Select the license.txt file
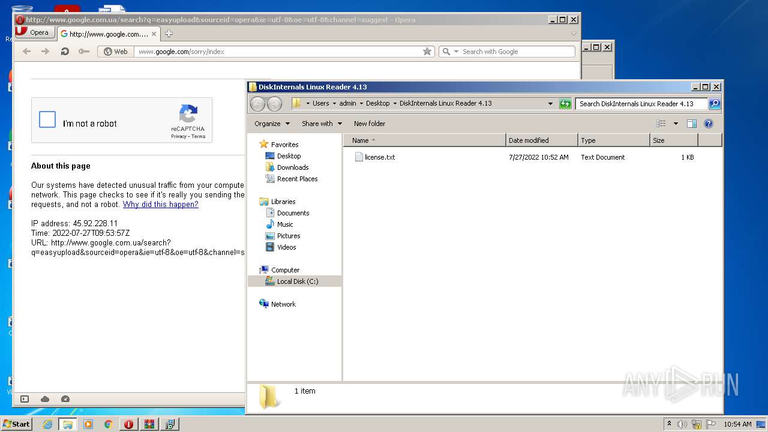This screenshot has height=432, width=768. 374,157
